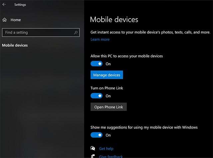Toggle Allow this PC to access mobile devices
This screenshot has height=158, width=213.
(97, 64)
